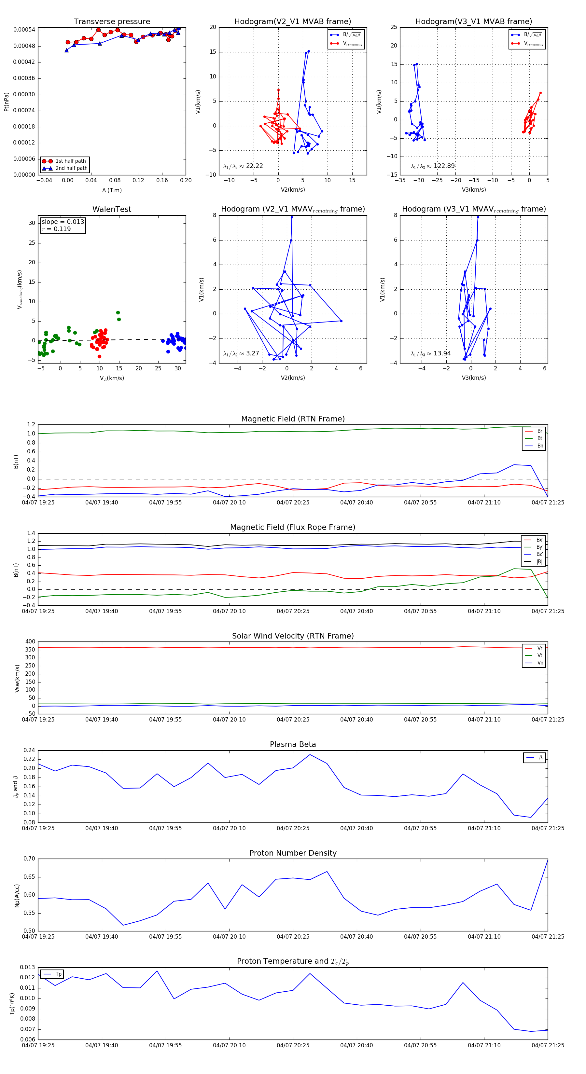Click the 'Hodogram(V2_V1 MVAB frame)' title
586x1074 pixels.
[x=293, y=22]
